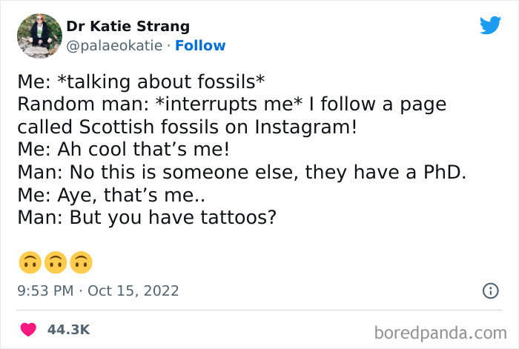Click the heart like icon
The height and width of the screenshot is (349, 519).
pos(28,329)
